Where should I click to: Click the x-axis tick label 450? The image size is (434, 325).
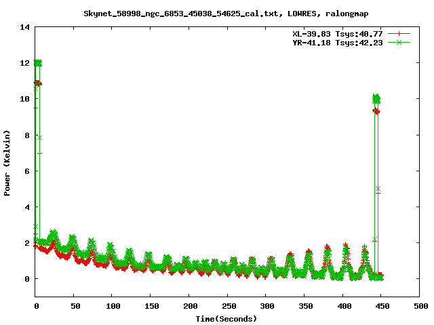382,306
